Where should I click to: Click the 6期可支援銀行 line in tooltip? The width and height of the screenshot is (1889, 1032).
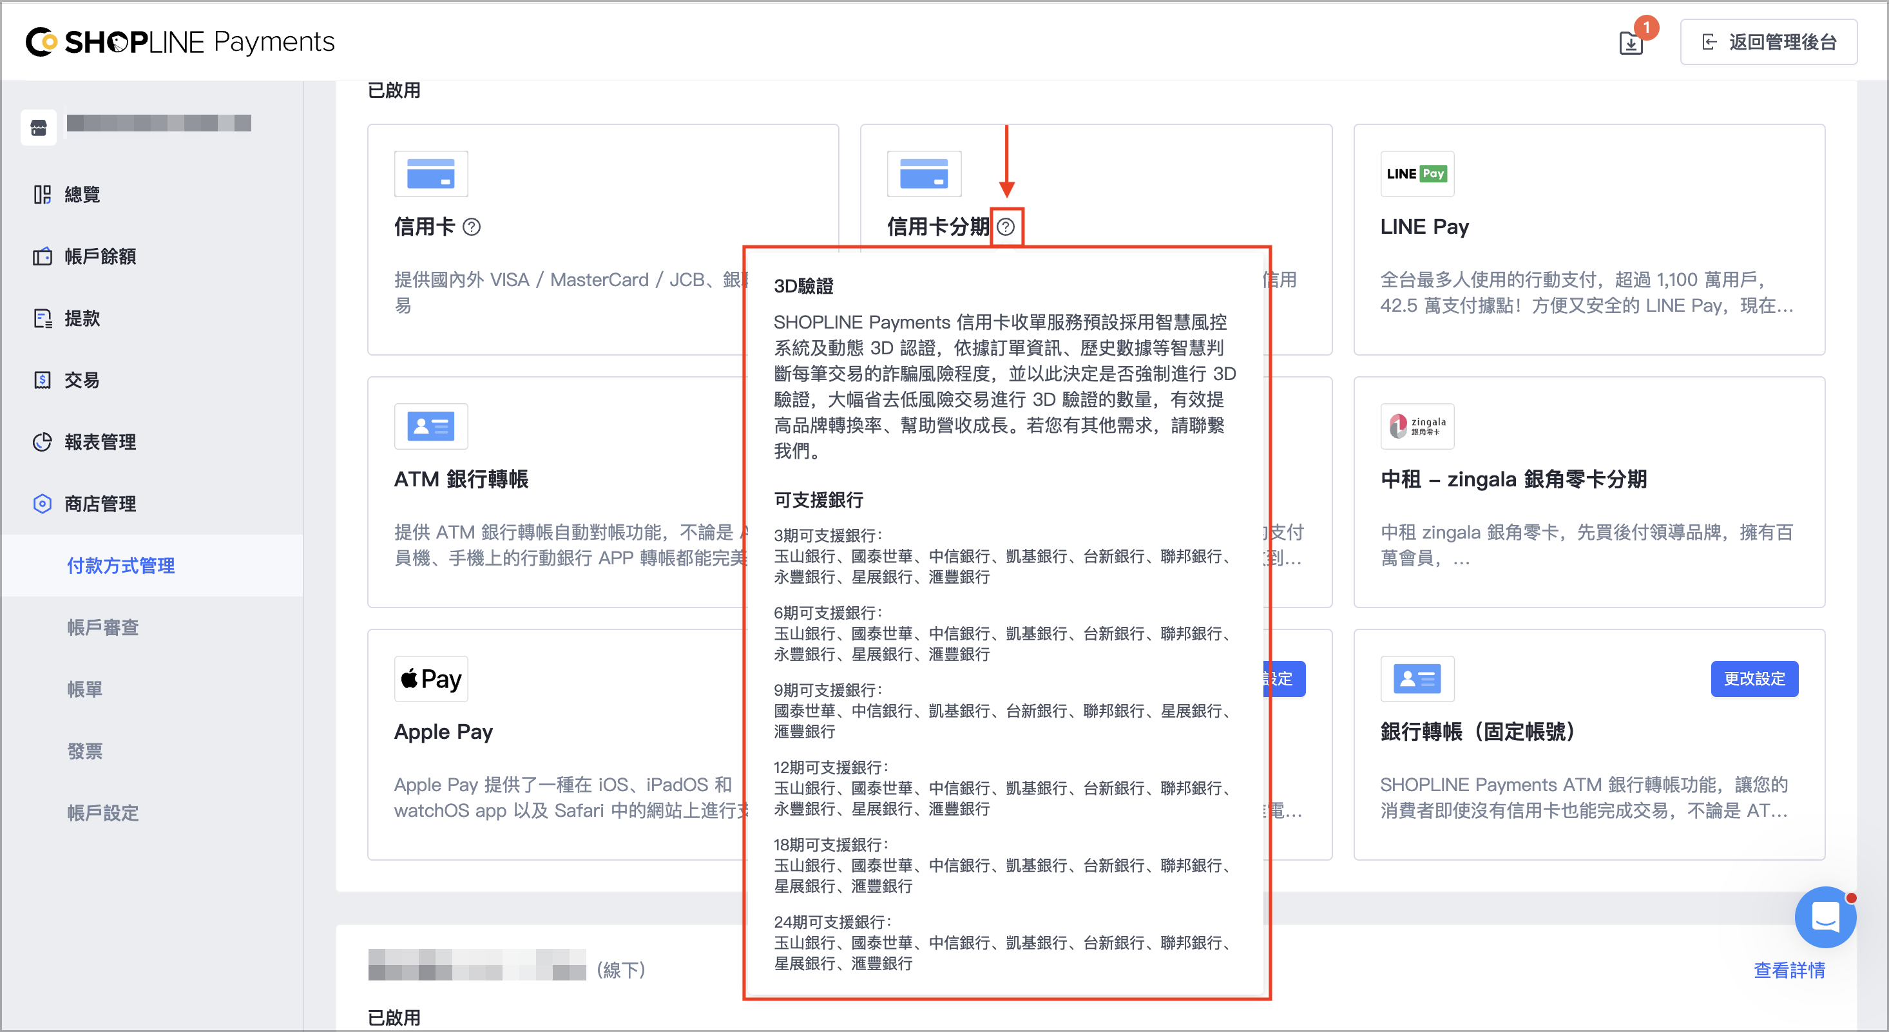(x=829, y=613)
